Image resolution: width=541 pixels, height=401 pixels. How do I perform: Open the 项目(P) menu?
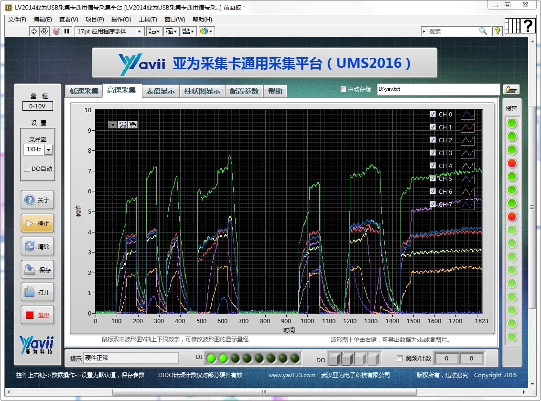pos(95,20)
